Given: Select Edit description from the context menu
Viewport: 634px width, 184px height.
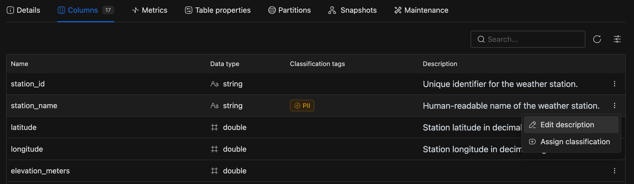Looking at the screenshot, I should pyautogui.click(x=567, y=125).
